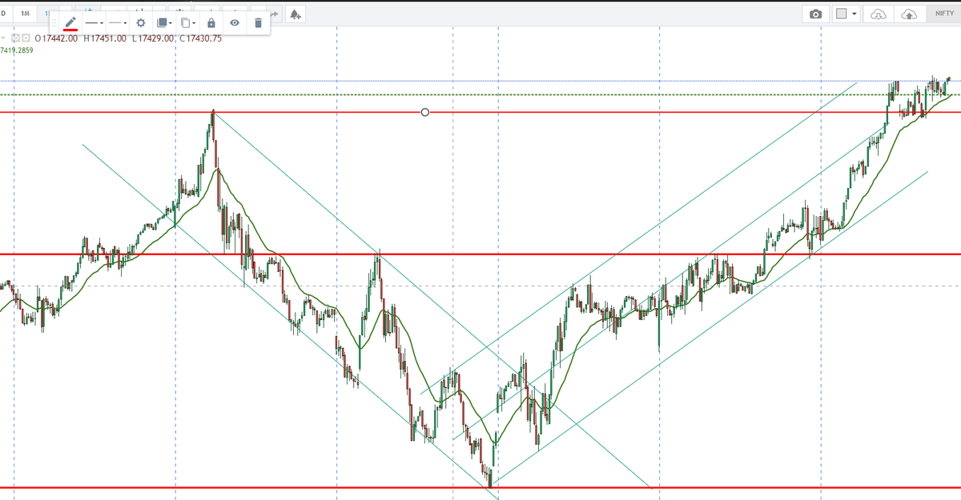The height and width of the screenshot is (500, 961).
Task: Open the clone/copy drawing dropdown
Action: click(x=187, y=23)
